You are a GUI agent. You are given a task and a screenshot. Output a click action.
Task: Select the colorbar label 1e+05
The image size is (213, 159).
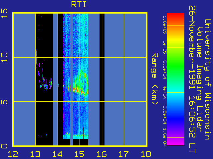164,47
